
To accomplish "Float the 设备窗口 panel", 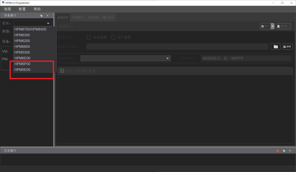I will click(x=41, y=16).
